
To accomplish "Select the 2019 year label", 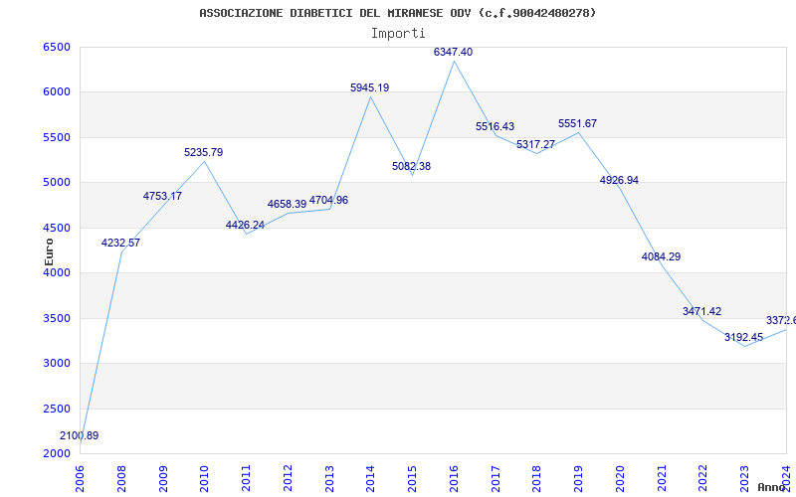I will (579, 479).
